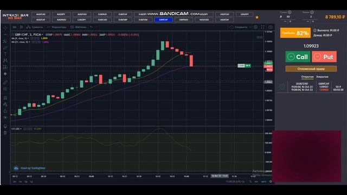The width and height of the screenshot is (347, 195).
Task: Open the chart style candles icon
Action: (x=21, y=27)
